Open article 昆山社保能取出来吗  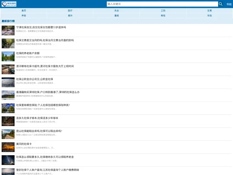tap(39, 131)
